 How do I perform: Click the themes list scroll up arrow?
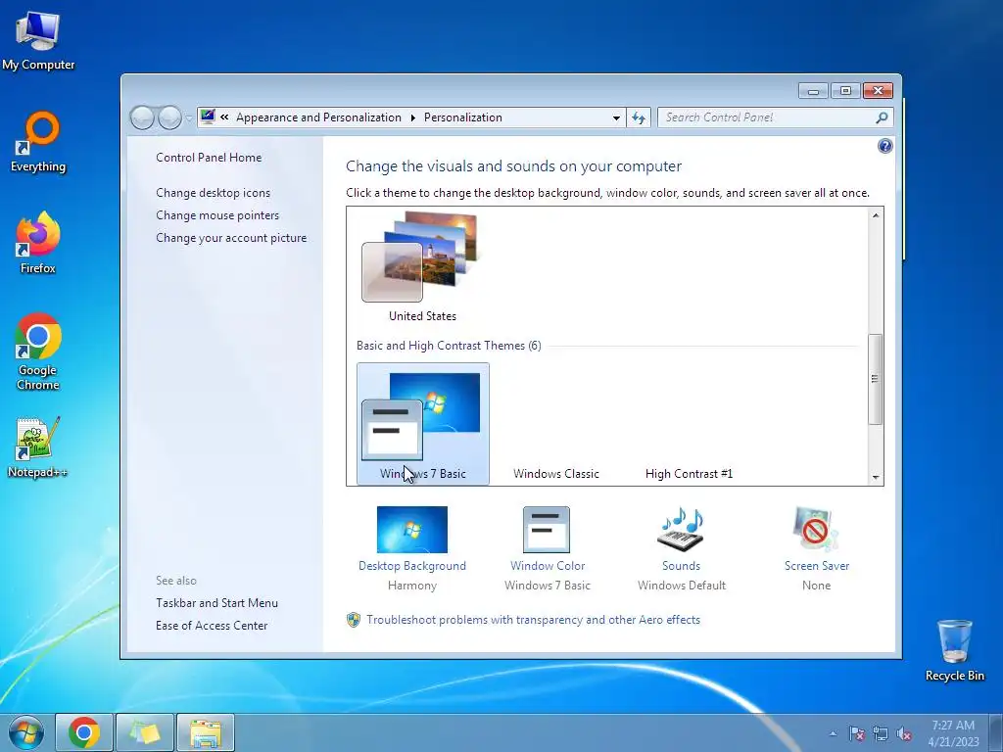pos(876,215)
